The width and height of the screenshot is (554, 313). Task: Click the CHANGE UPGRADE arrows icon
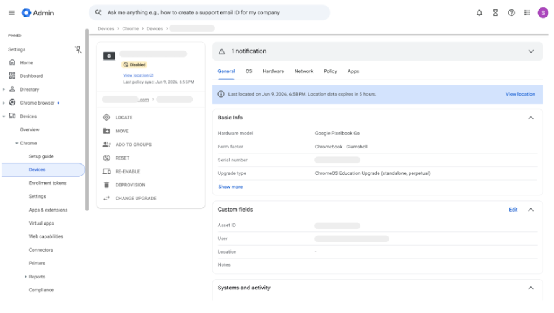(106, 198)
